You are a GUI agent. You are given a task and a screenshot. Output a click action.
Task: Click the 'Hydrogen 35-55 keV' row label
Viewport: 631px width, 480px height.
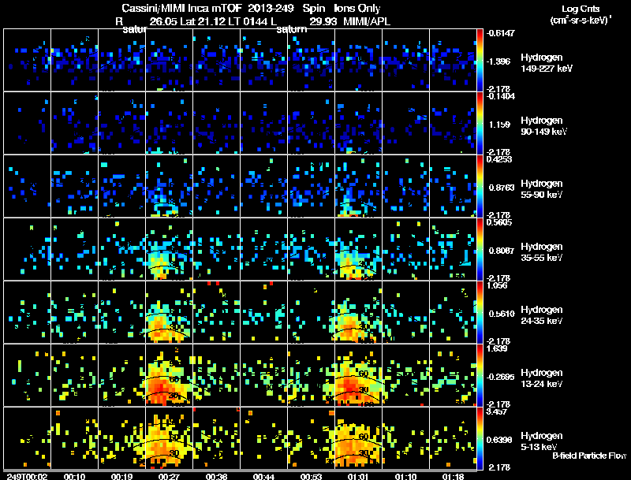(542, 252)
